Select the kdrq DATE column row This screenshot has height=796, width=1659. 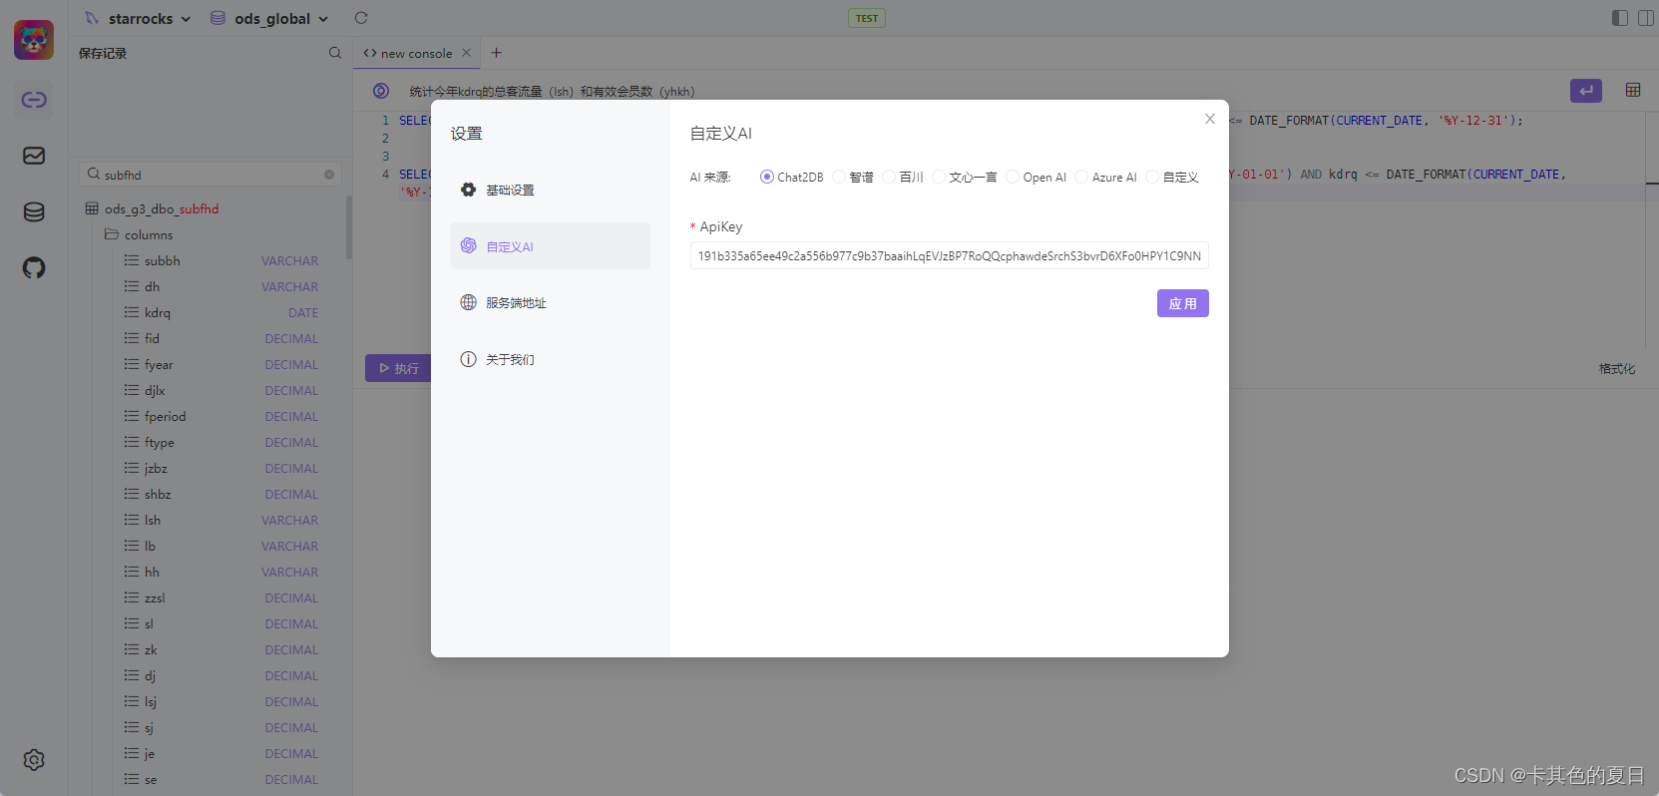(221, 312)
